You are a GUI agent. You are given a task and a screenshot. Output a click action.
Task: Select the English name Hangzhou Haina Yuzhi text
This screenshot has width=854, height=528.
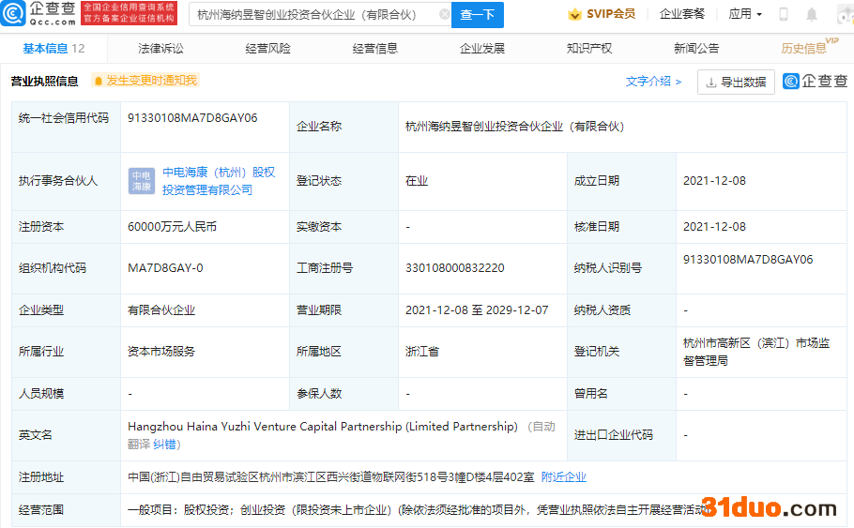tap(323, 426)
